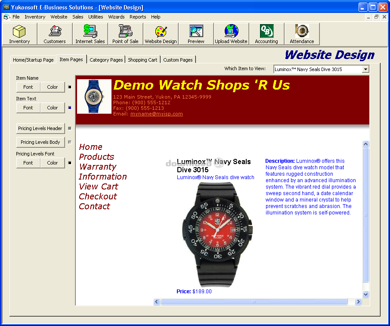This screenshot has height=326, width=390.
Task: Click the Pricing Levels Font color swatch
Action: pyautogui.click(x=70, y=163)
